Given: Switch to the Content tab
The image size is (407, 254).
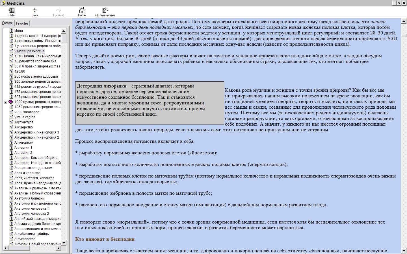Looking at the screenshot, I should 7,23.
